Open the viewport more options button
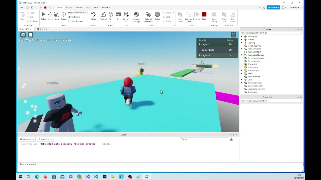 pyautogui.click(x=233, y=35)
